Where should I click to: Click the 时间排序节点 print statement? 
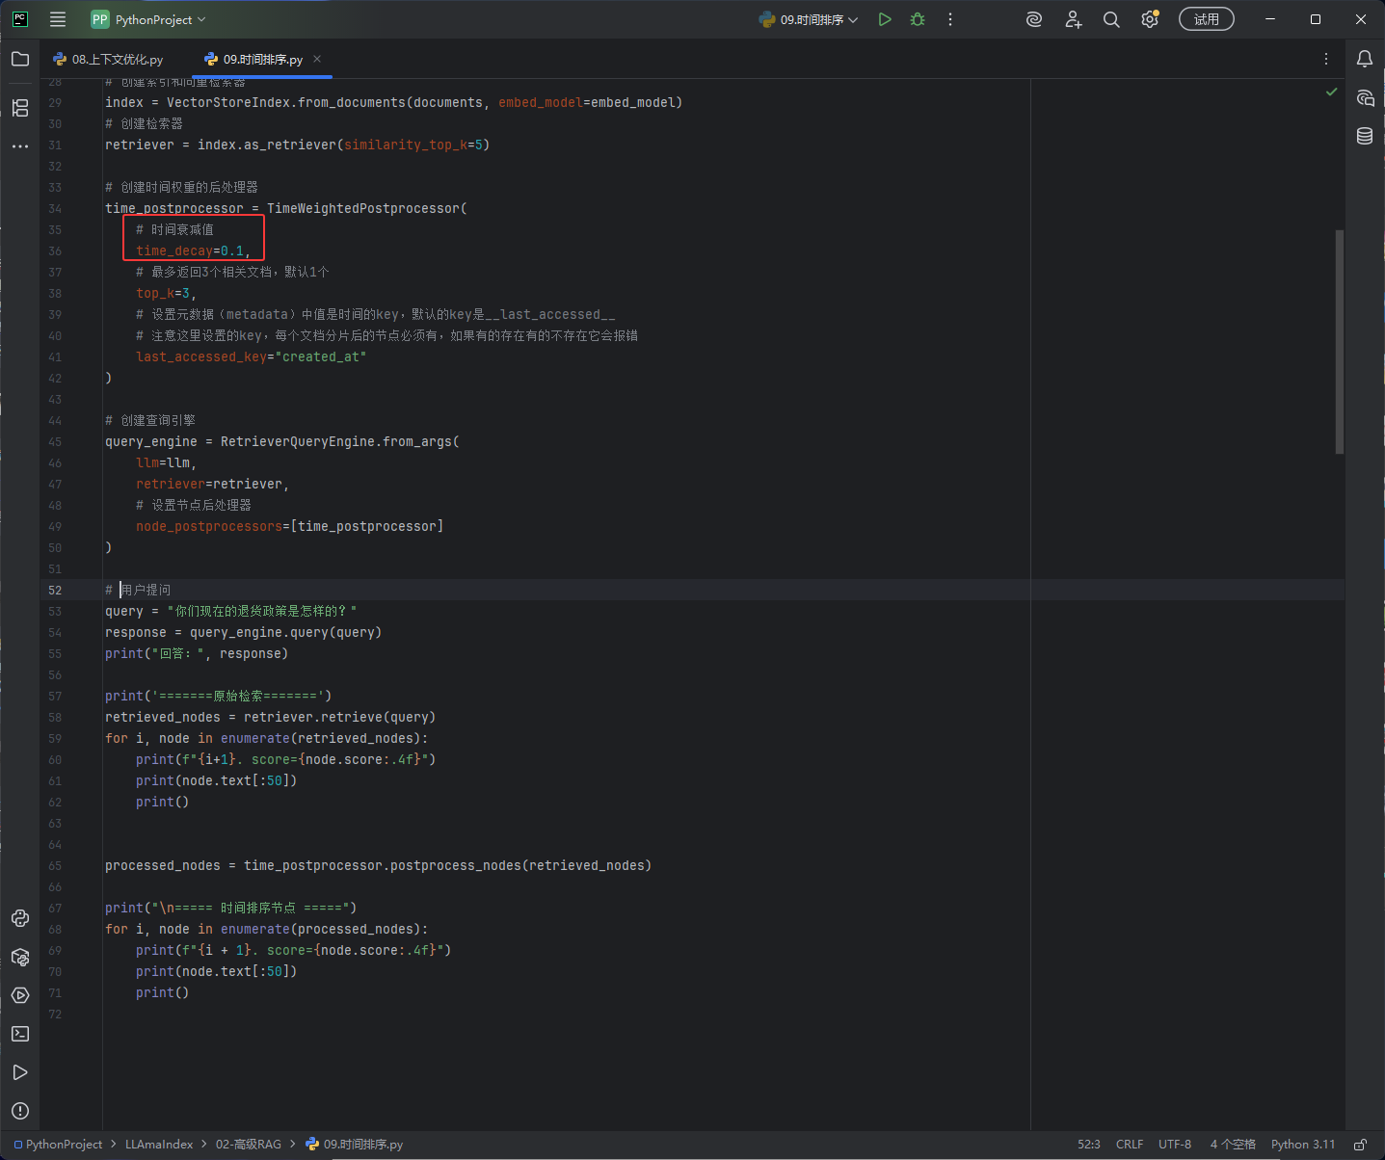tap(230, 908)
